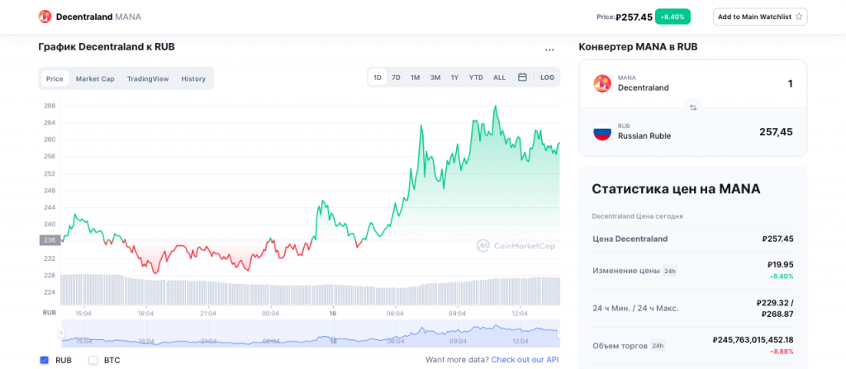Click the swap currencies arrows icon
This screenshot has width=846, height=369.
pyautogui.click(x=693, y=107)
